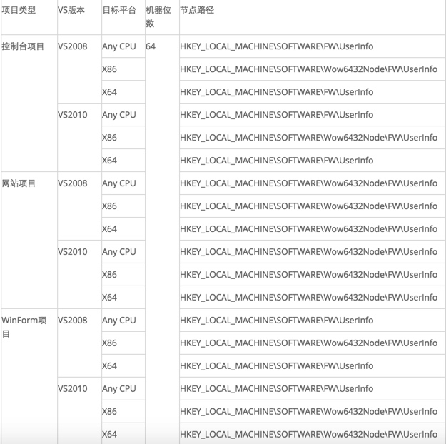Select VS2008 cell under 网站项目
Viewport: 446px width, 444px height.
[x=79, y=206]
